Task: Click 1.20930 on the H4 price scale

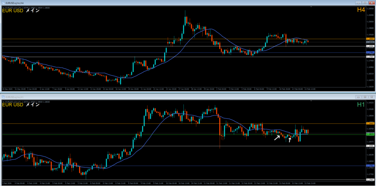Action: (x=370, y=9)
